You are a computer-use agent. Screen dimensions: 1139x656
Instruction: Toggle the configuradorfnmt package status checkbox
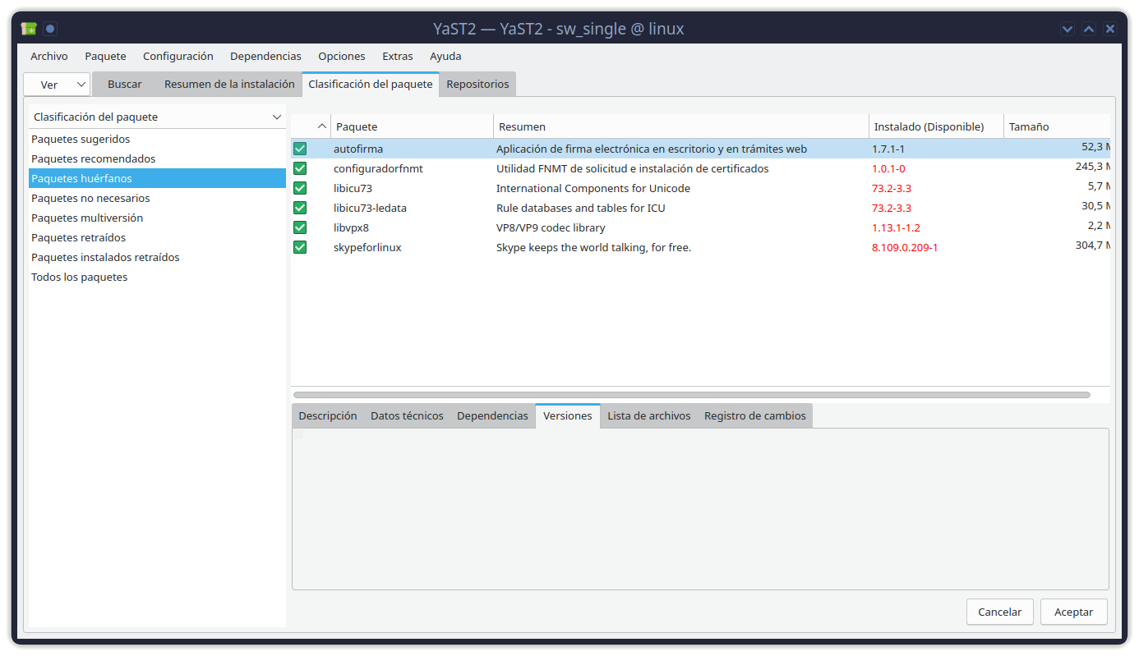pos(300,168)
